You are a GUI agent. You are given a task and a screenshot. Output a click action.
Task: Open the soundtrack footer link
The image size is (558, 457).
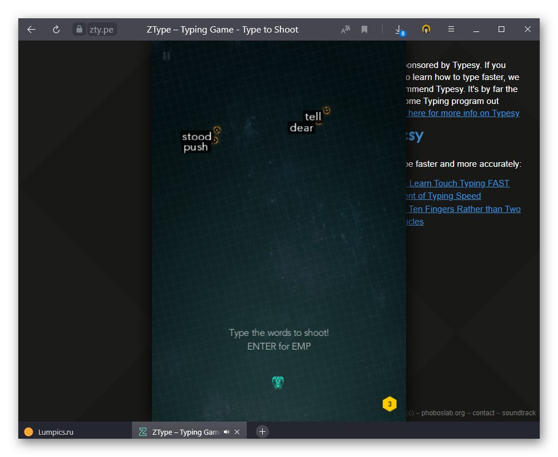click(519, 413)
